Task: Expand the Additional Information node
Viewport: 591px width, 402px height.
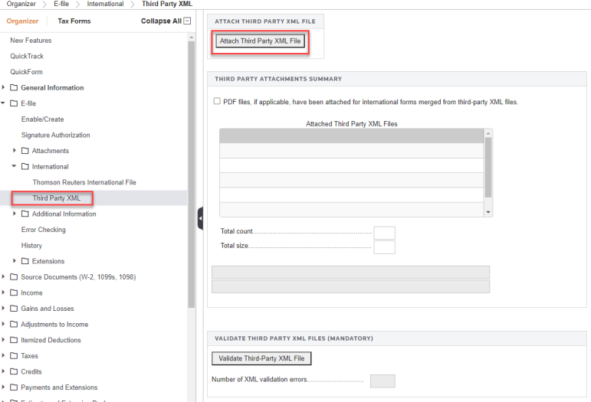Action: pos(15,214)
